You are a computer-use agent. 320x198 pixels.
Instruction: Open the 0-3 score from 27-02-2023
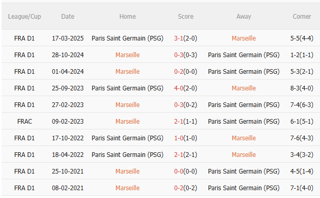[179, 105]
